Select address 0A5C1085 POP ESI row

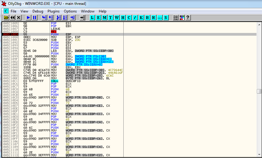(x=130, y=23)
